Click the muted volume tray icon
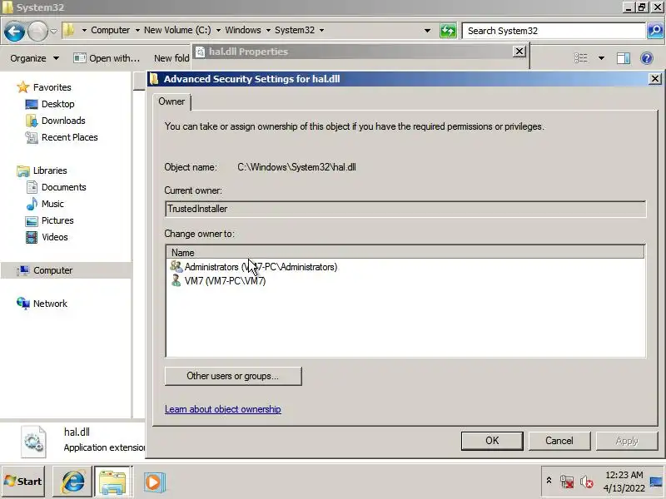 [x=587, y=482]
